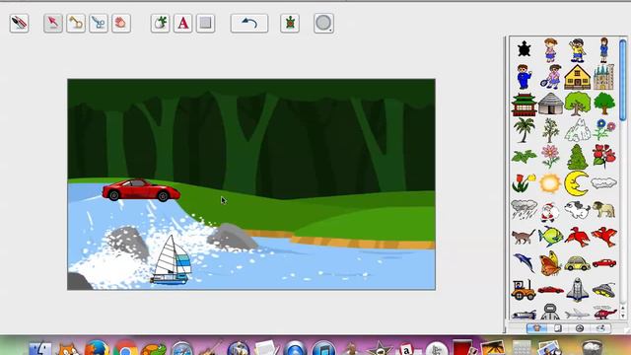Switch to the last bottom panel tab
631x355 pixels.
coord(600,328)
